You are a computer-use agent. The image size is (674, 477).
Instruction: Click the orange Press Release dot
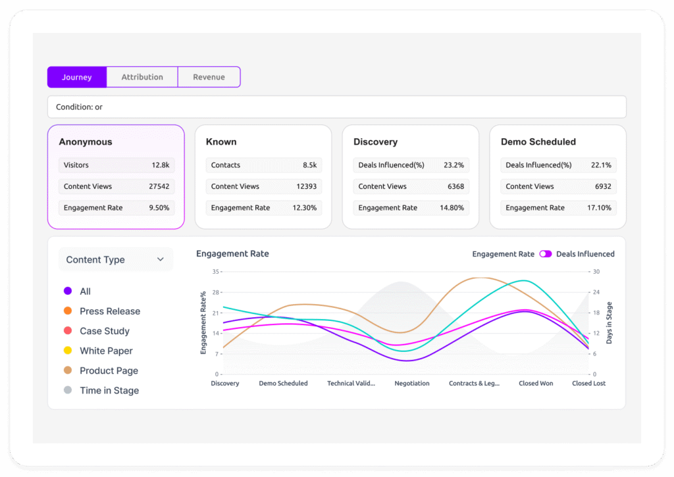point(68,311)
